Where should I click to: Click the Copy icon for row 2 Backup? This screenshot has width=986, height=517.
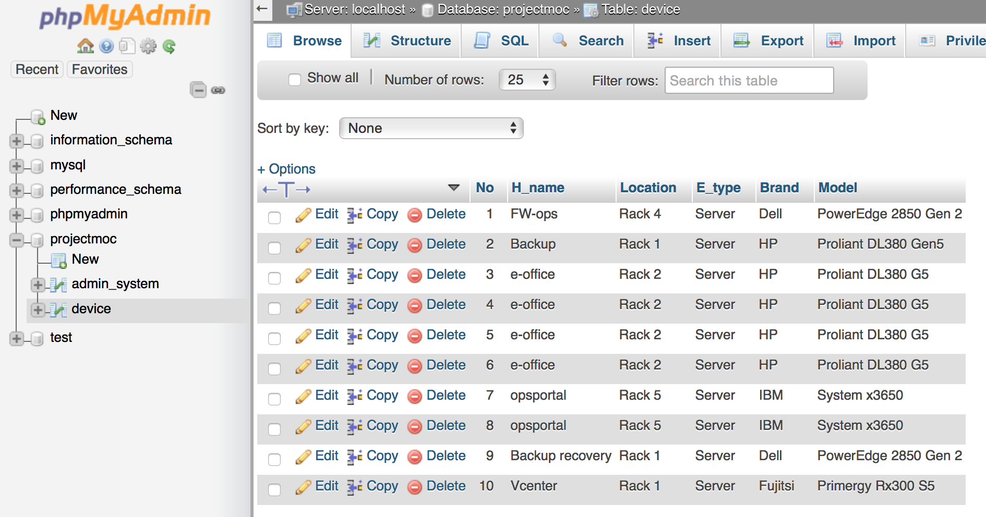355,245
